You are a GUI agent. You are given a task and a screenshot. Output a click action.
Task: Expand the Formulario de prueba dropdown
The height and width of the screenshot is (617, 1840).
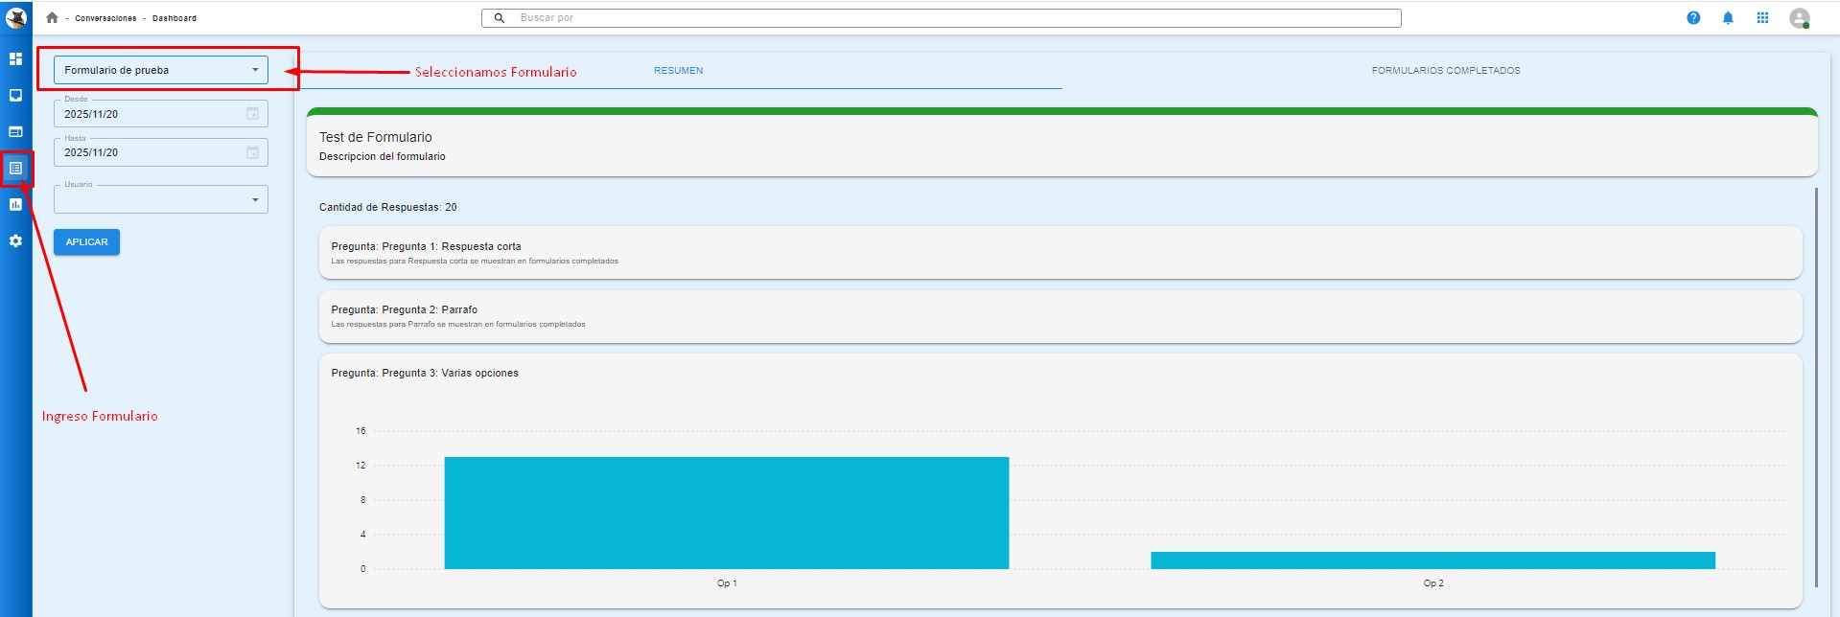[160, 70]
